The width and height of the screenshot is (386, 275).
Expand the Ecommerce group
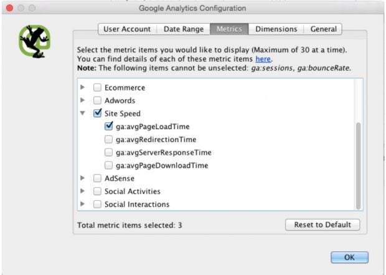point(83,87)
